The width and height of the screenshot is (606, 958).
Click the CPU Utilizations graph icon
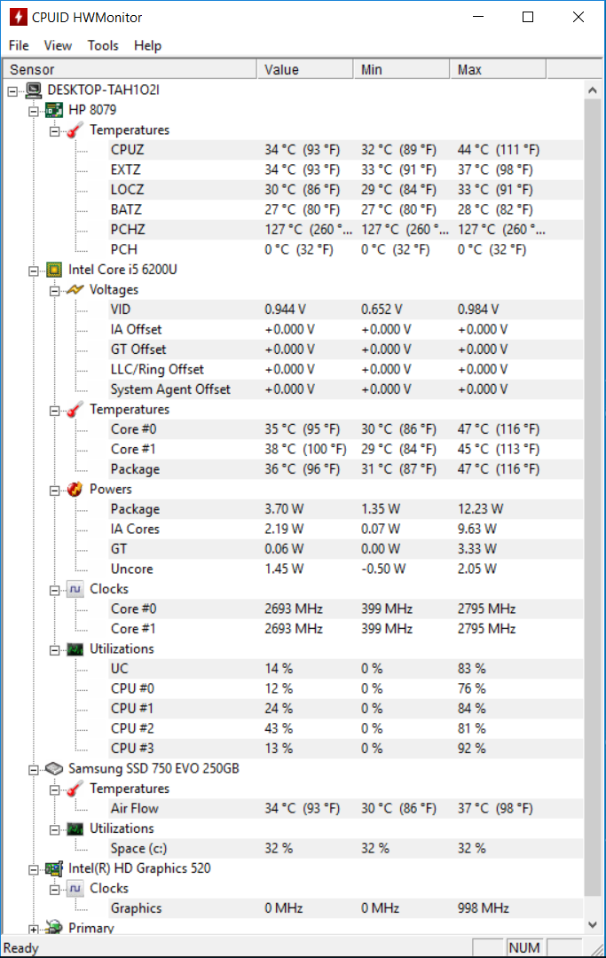tap(75, 648)
